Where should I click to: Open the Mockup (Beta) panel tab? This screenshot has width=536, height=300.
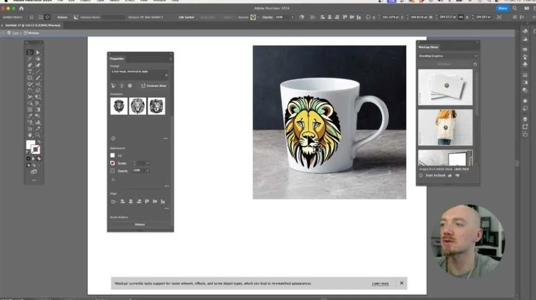coord(428,47)
